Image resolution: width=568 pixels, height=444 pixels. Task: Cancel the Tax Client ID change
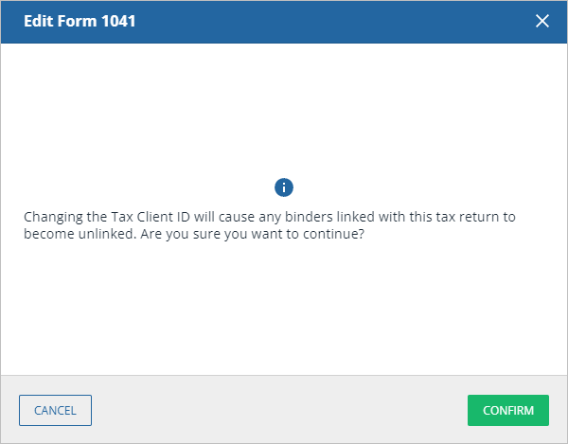click(55, 410)
